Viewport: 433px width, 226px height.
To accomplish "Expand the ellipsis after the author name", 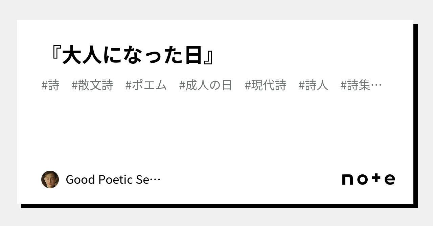I will tap(155, 180).
